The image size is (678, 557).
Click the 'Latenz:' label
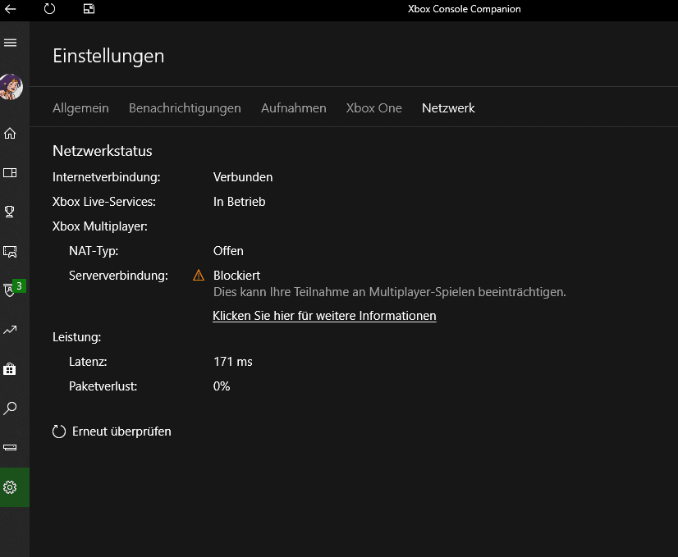(88, 362)
